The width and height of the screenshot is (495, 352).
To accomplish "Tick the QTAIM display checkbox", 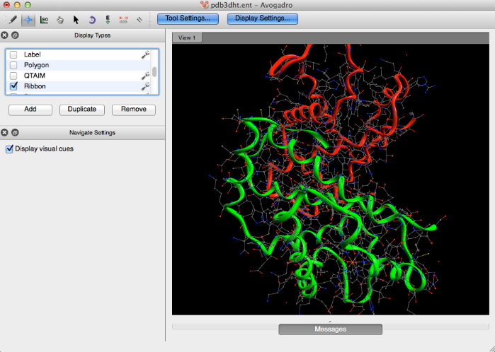I will [13, 76].
